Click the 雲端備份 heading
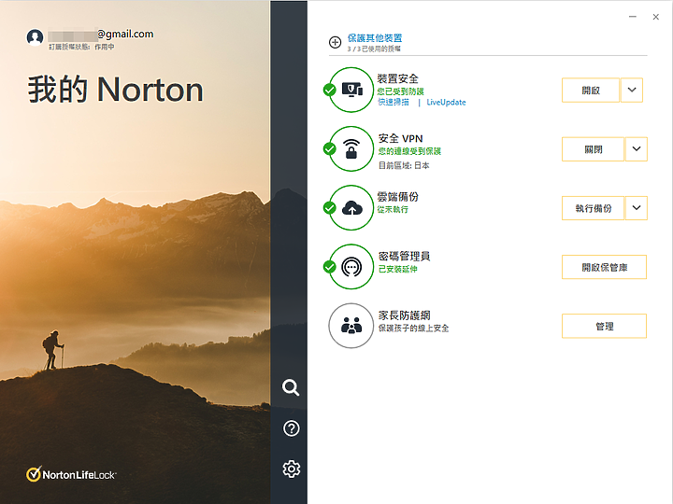This screenshot has height=504, width=673. tap(398, 197)
